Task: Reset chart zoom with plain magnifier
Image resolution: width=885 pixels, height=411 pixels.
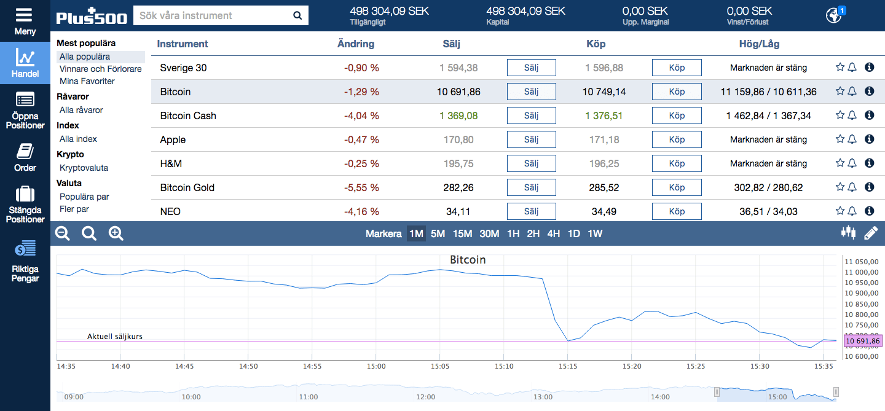Action: pyautogui.click(x=90, y=233)
